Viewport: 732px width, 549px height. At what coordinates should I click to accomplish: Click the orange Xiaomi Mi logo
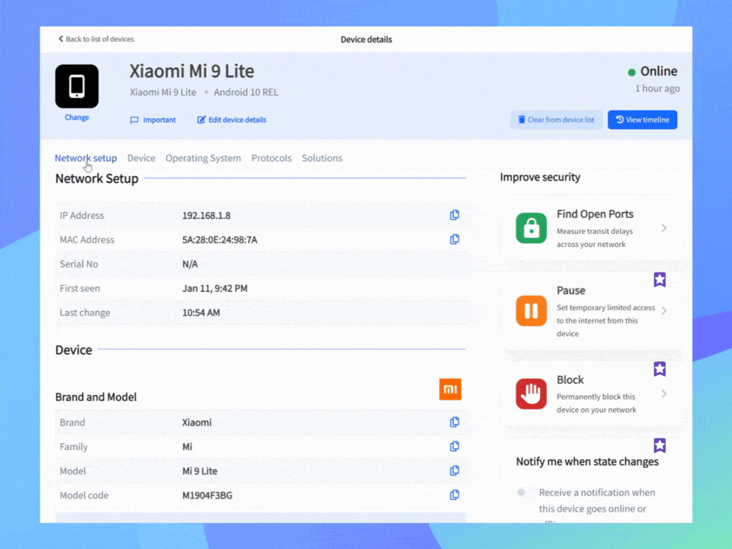point(450,390)
